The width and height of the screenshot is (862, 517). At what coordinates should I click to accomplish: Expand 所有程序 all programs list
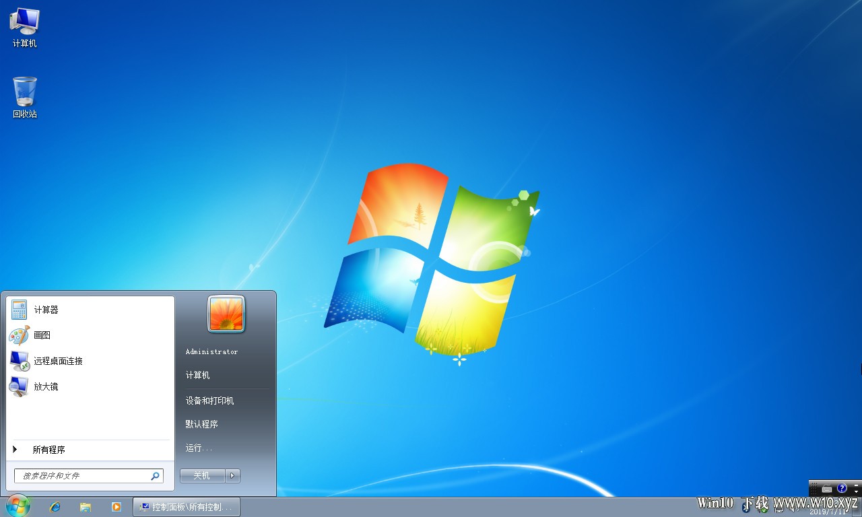90,450
